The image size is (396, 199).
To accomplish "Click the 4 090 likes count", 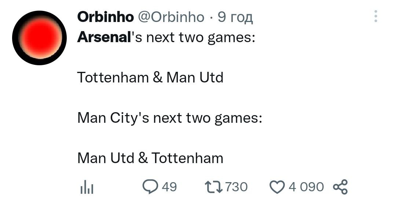I will coord(306,187).
